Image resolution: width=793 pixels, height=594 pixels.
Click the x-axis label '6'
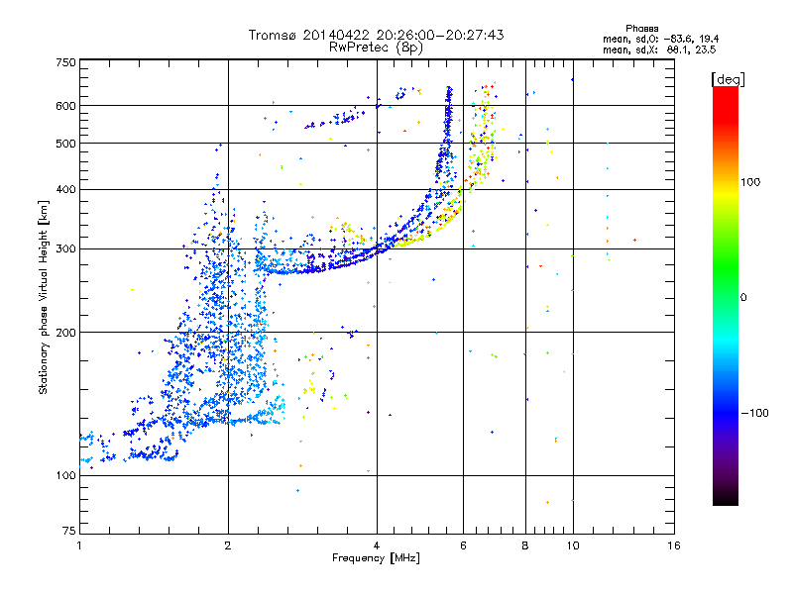point(463,545)
